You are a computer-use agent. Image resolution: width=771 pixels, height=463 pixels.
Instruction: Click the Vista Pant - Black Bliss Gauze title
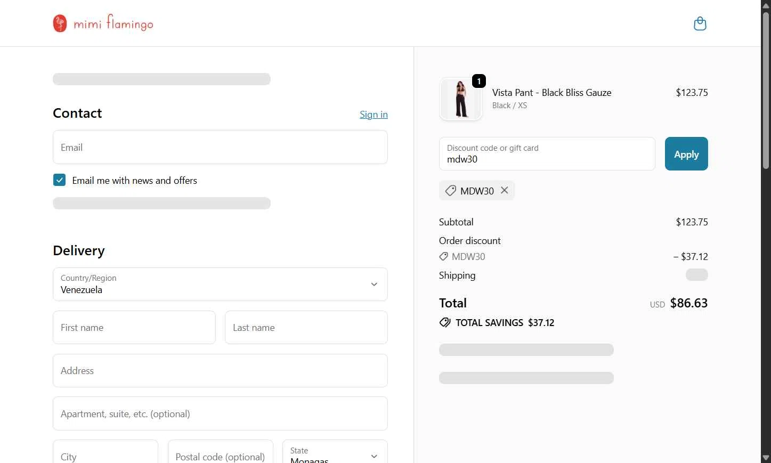(x=551, y=93)
